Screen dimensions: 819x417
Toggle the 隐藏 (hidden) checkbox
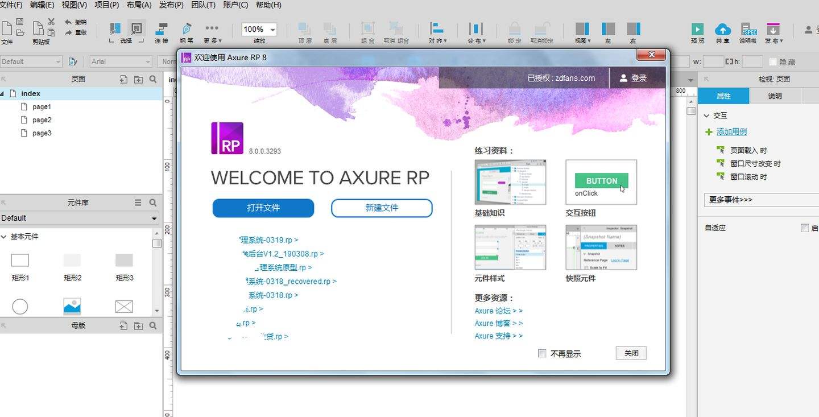[x=772, y=61]
